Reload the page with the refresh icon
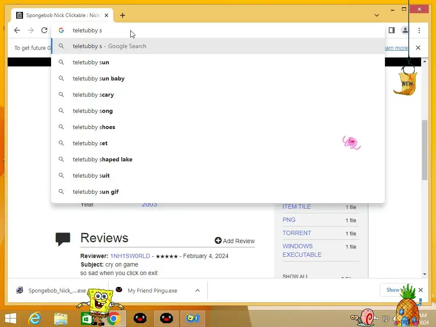Screen dimensions: 436x327 point(44,30)
